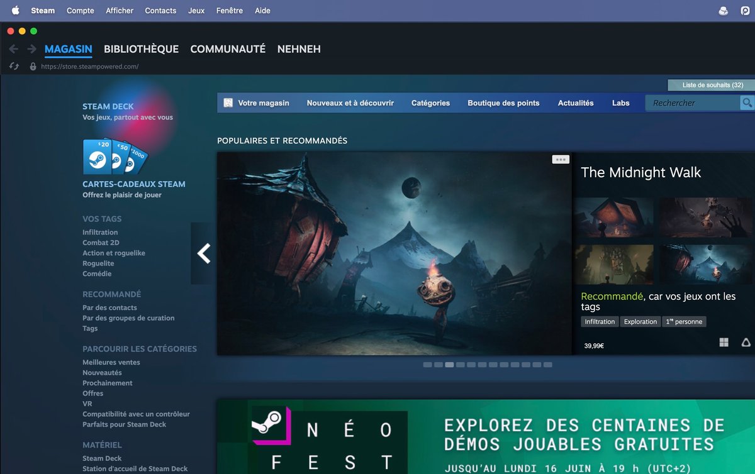Open the NEHNEH profile tab
Image resolution: width=755 pixels, height=474 pixels.
pyautogui.click(x=299, y=49)
